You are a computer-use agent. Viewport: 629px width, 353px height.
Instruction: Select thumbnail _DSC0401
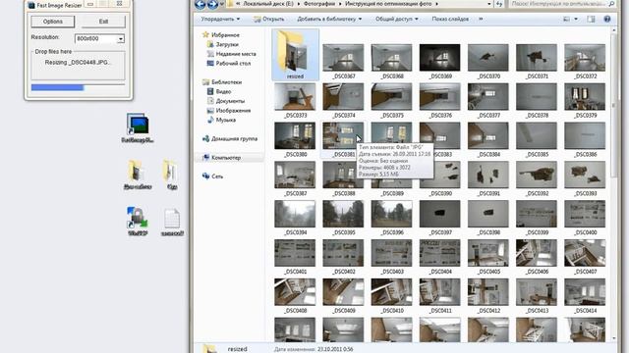point(295,253)
